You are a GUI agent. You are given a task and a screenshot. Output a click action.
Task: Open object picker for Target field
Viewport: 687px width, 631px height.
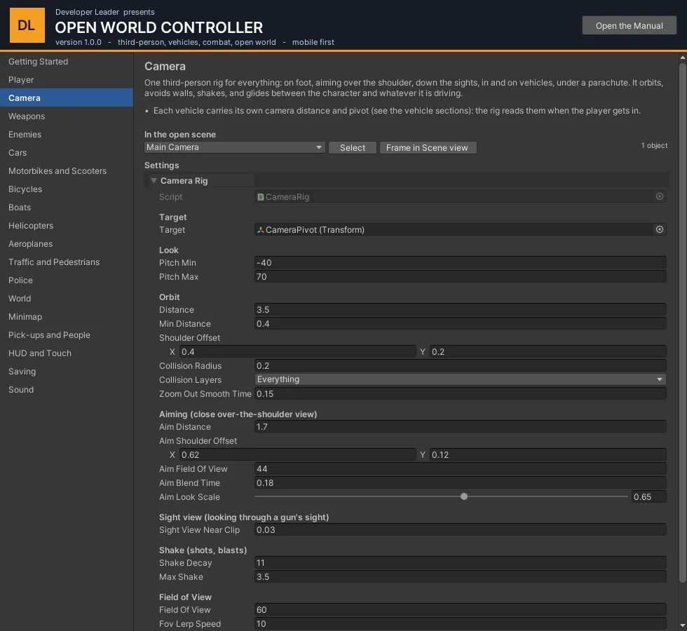[x=660, y=230]
